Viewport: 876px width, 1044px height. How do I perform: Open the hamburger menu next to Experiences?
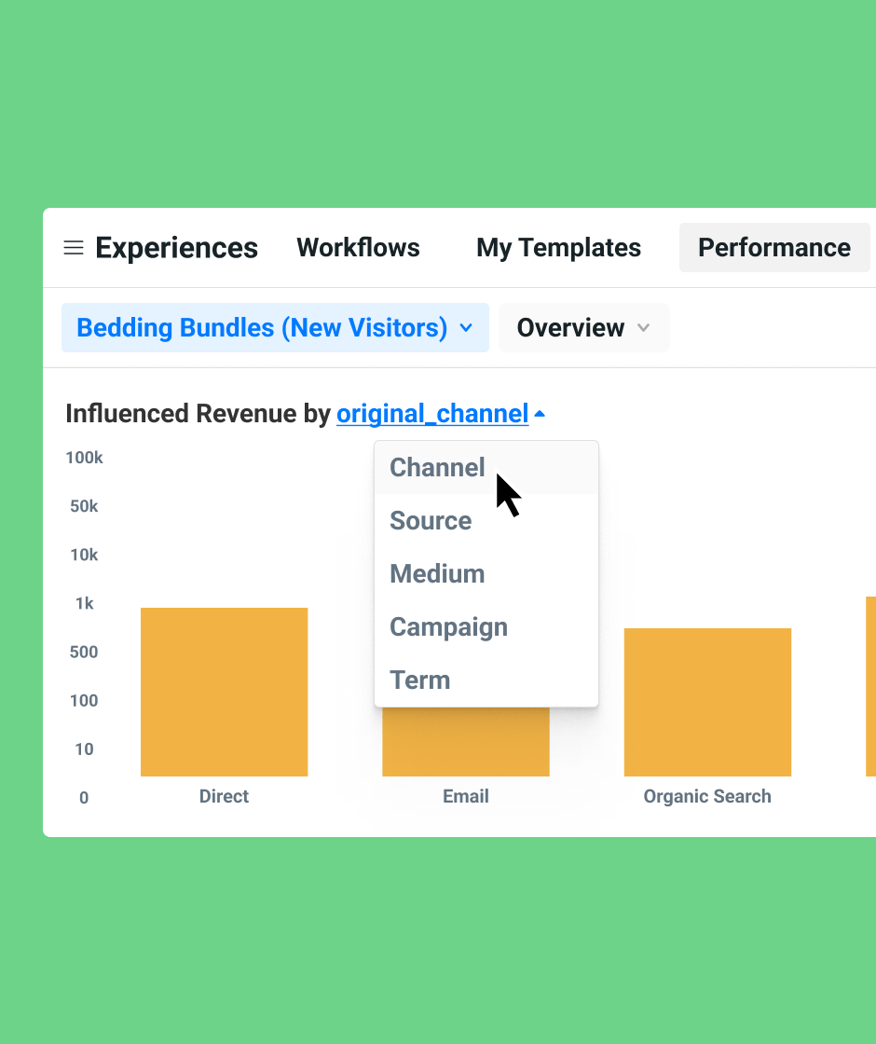point(74,248)
